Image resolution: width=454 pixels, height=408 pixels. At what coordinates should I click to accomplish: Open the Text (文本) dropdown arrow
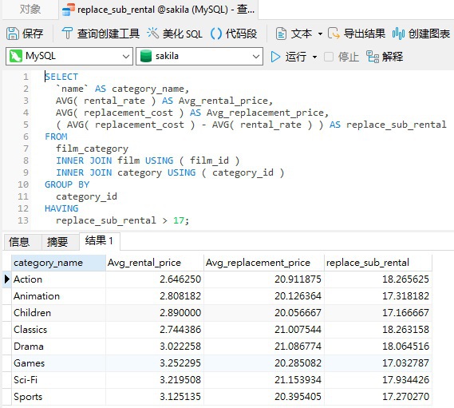pos(320,34)
